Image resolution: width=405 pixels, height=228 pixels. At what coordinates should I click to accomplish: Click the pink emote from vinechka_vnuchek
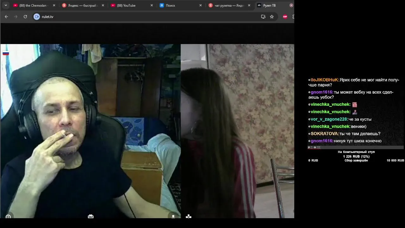coord(355,104)
